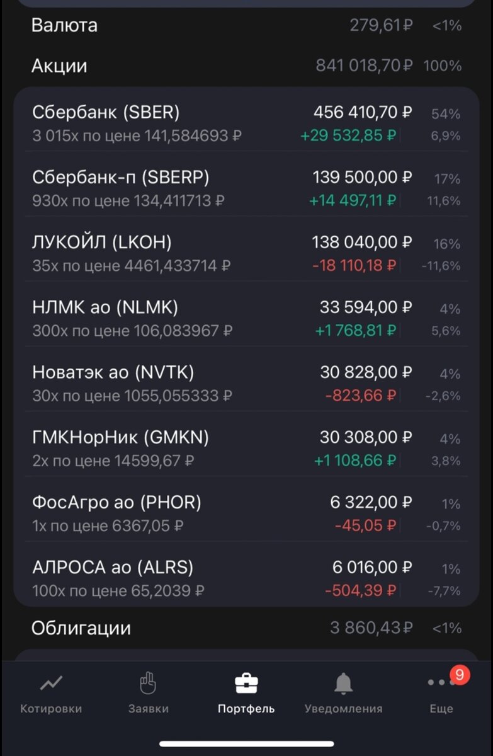Switch to the Уведомления tab label
This screenshot has width=493, height=756.
[343, 708]
